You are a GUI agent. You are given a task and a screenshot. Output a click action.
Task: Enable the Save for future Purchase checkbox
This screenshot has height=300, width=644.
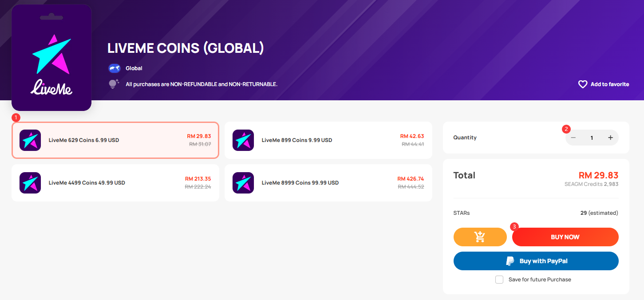tap(499, 280)
